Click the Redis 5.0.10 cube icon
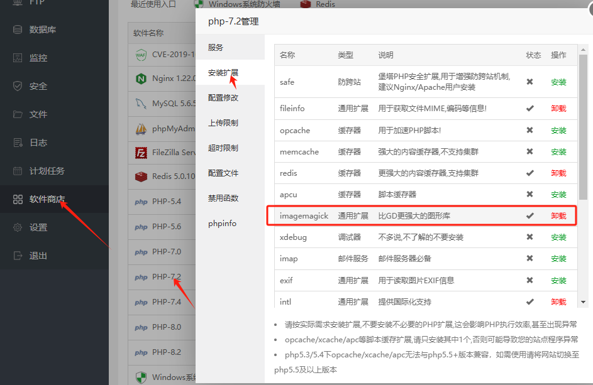 click(141, 176)
